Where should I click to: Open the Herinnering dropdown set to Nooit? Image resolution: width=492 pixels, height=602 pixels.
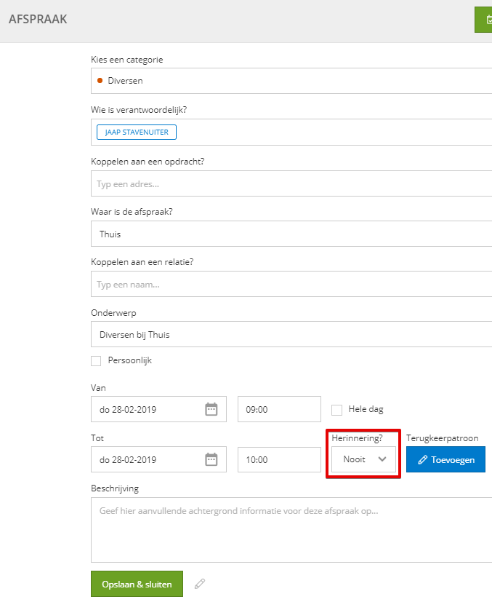(363, 459)
